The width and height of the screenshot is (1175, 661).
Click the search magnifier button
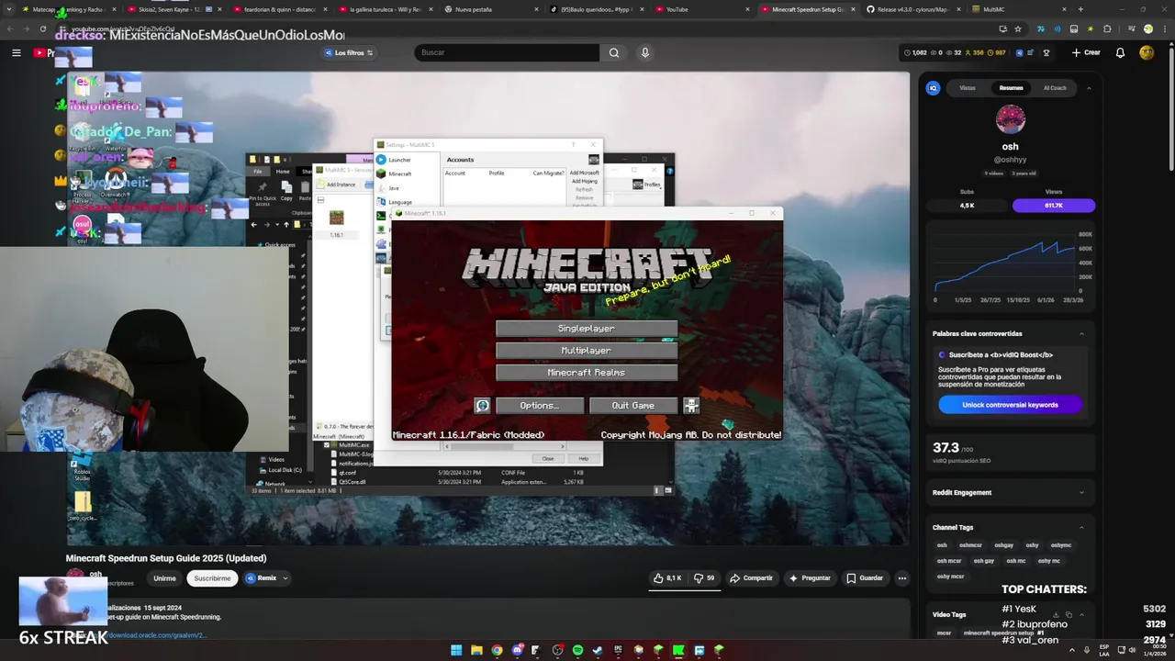coord(614,53)
